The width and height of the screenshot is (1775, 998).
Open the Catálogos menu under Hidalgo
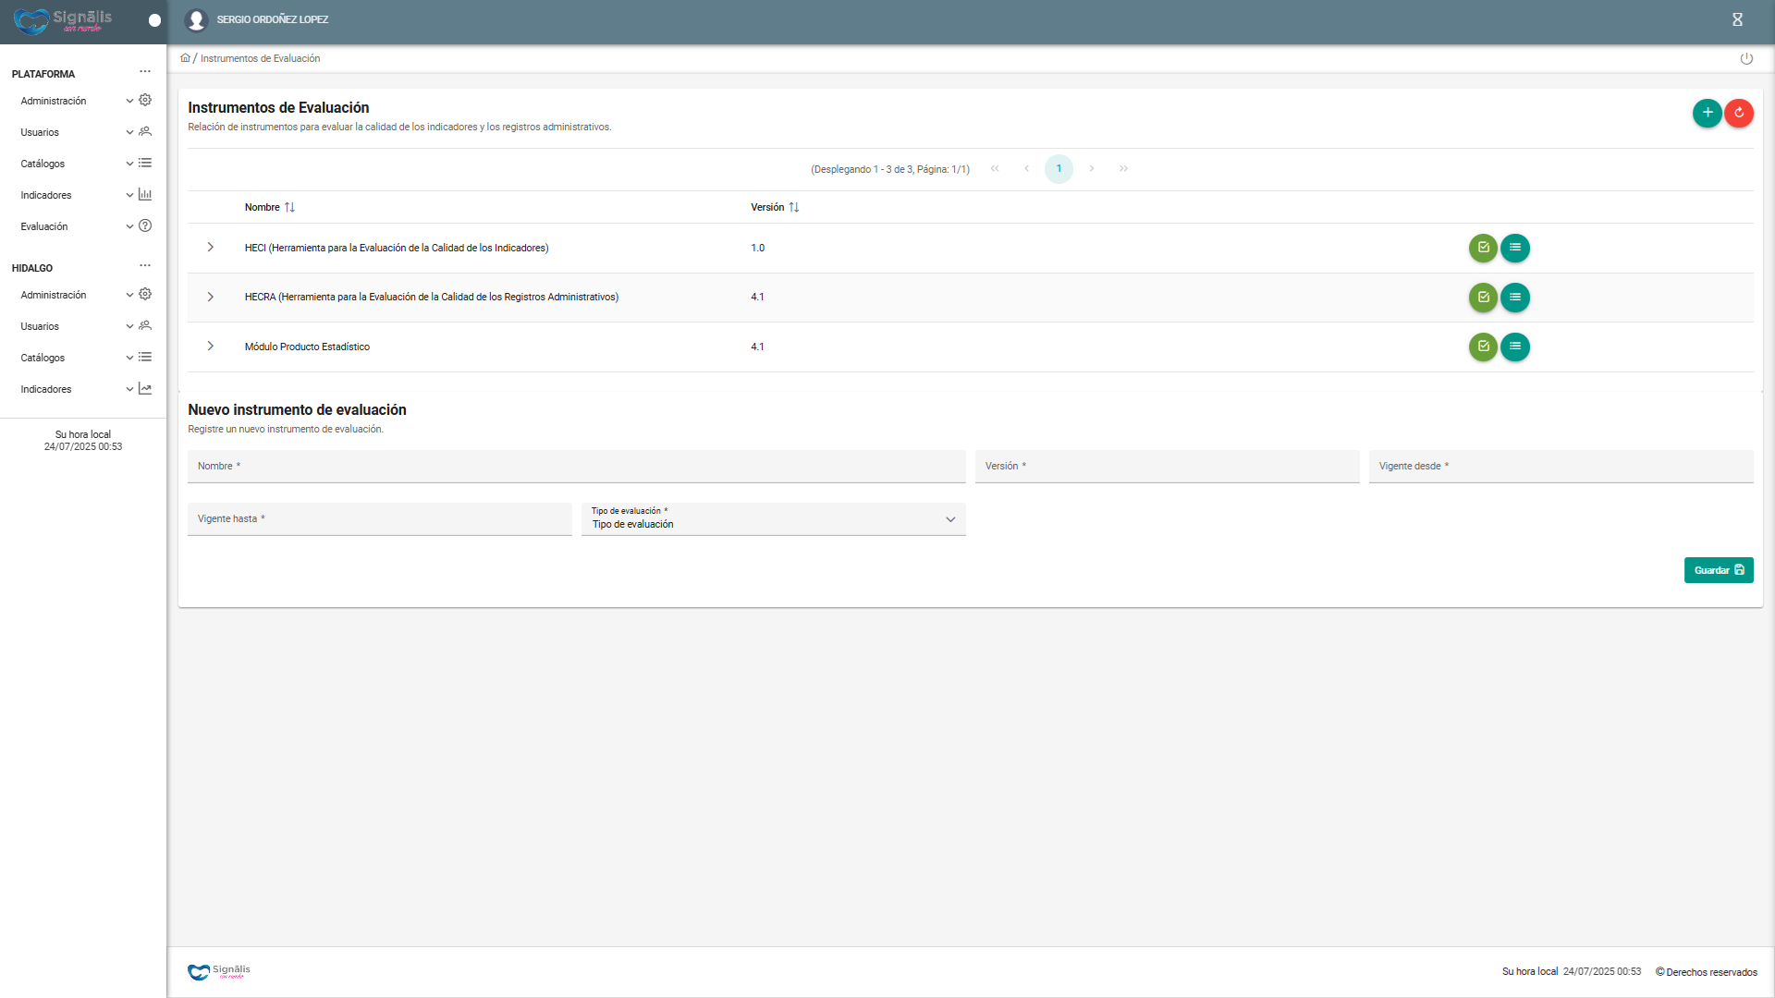point(43,358)
